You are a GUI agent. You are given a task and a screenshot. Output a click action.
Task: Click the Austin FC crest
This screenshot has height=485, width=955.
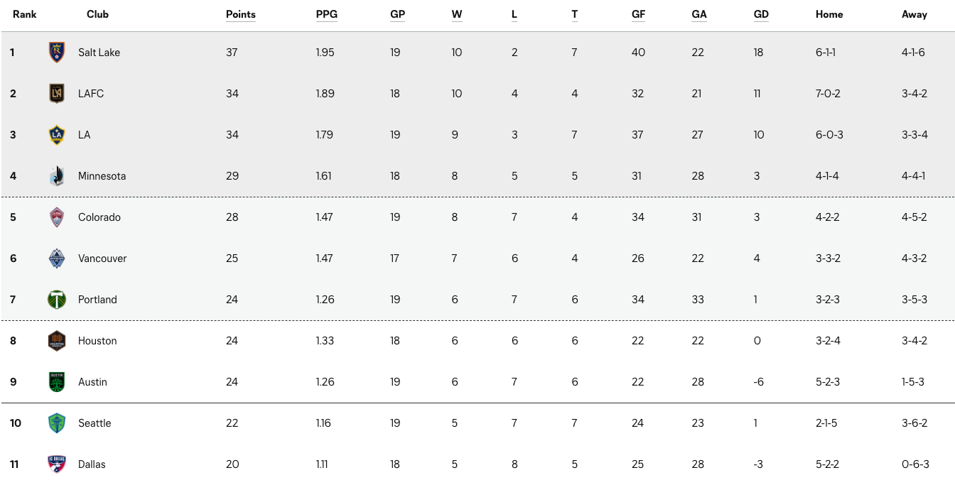[57, 382]
